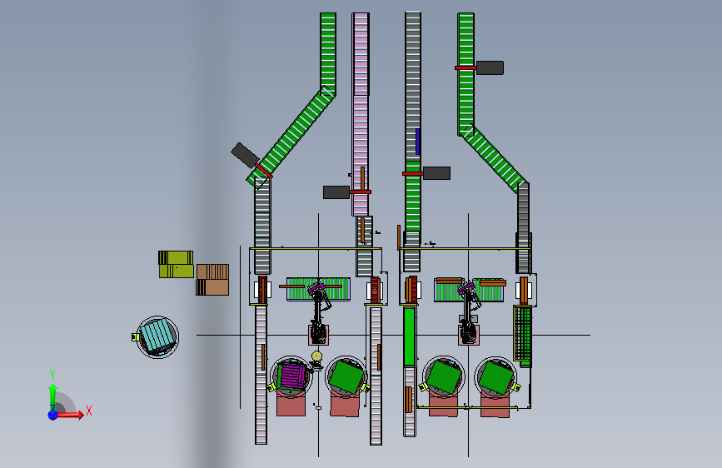
Task: Select the blue marker on the gray conveyor
Action: pos(417,142)
